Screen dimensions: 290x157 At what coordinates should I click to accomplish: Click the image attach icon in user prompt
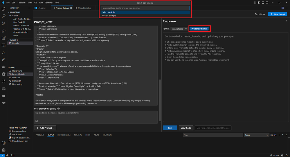pos(37,121)
